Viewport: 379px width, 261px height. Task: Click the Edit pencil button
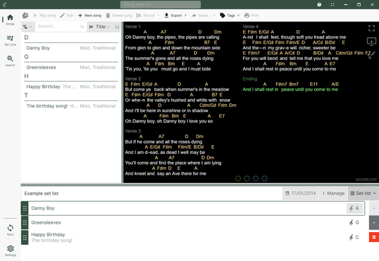[67, 15]
